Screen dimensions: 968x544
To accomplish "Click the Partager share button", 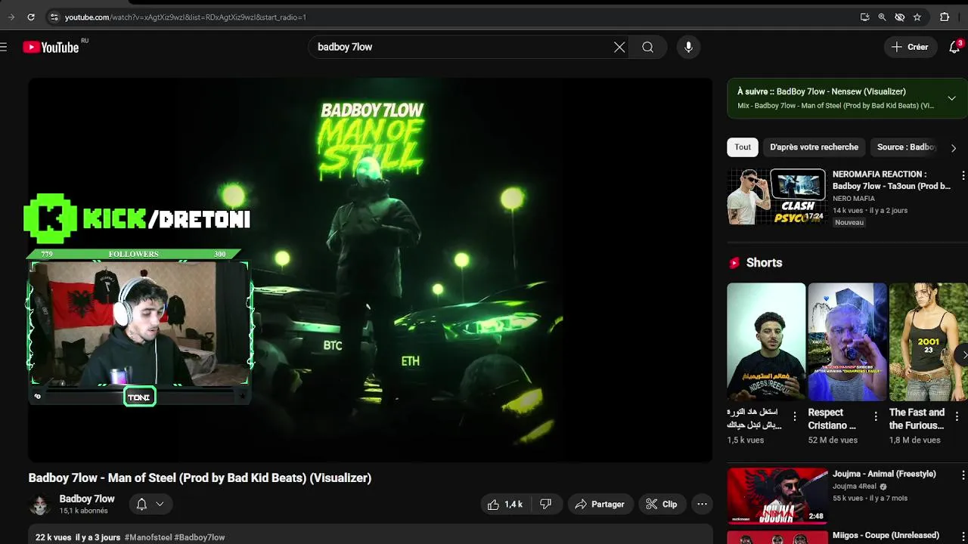I will (x=600, y=504).
